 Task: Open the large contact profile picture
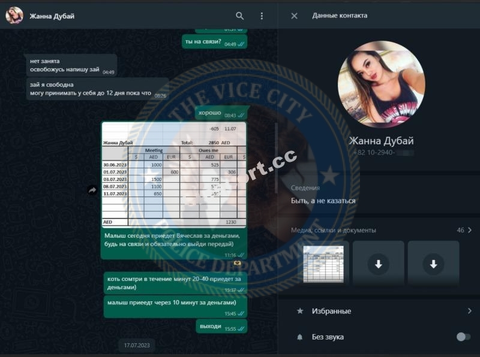381,84
